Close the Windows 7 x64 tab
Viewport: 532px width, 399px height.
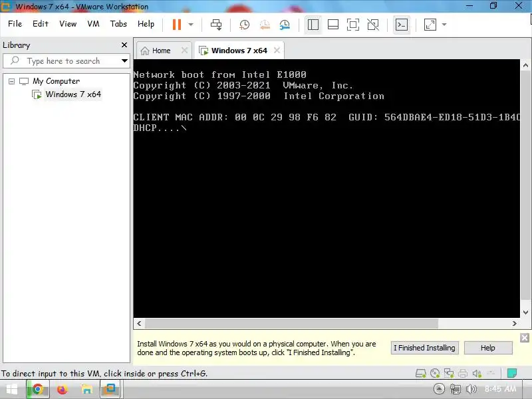(277, 51)
